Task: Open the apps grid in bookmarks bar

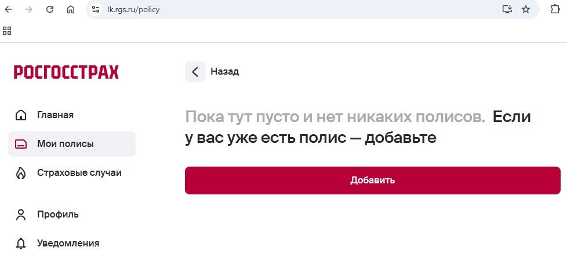Action: tap(8, 30)
